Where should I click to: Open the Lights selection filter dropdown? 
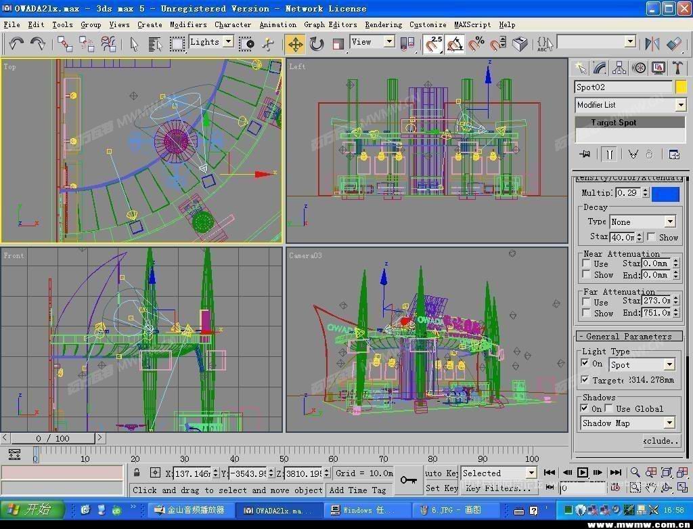[229, 41]
